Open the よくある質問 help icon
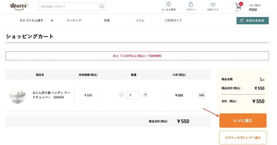277x145 pixels. pos(169,5)
